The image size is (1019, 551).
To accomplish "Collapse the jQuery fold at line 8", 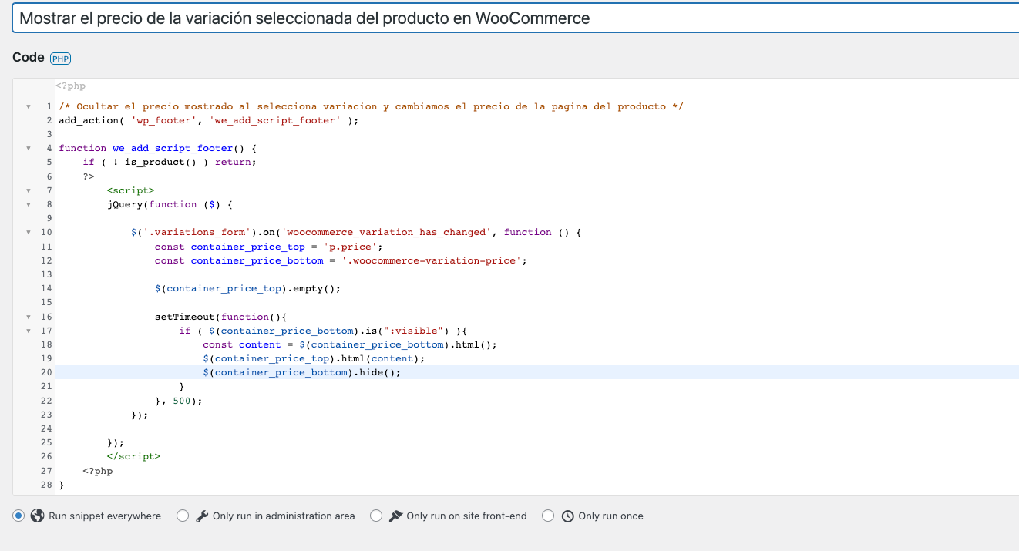I will tap(29, 205).
